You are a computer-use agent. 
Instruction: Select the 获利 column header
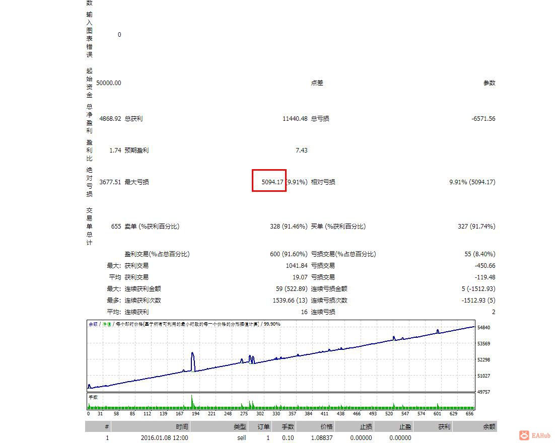444,427
